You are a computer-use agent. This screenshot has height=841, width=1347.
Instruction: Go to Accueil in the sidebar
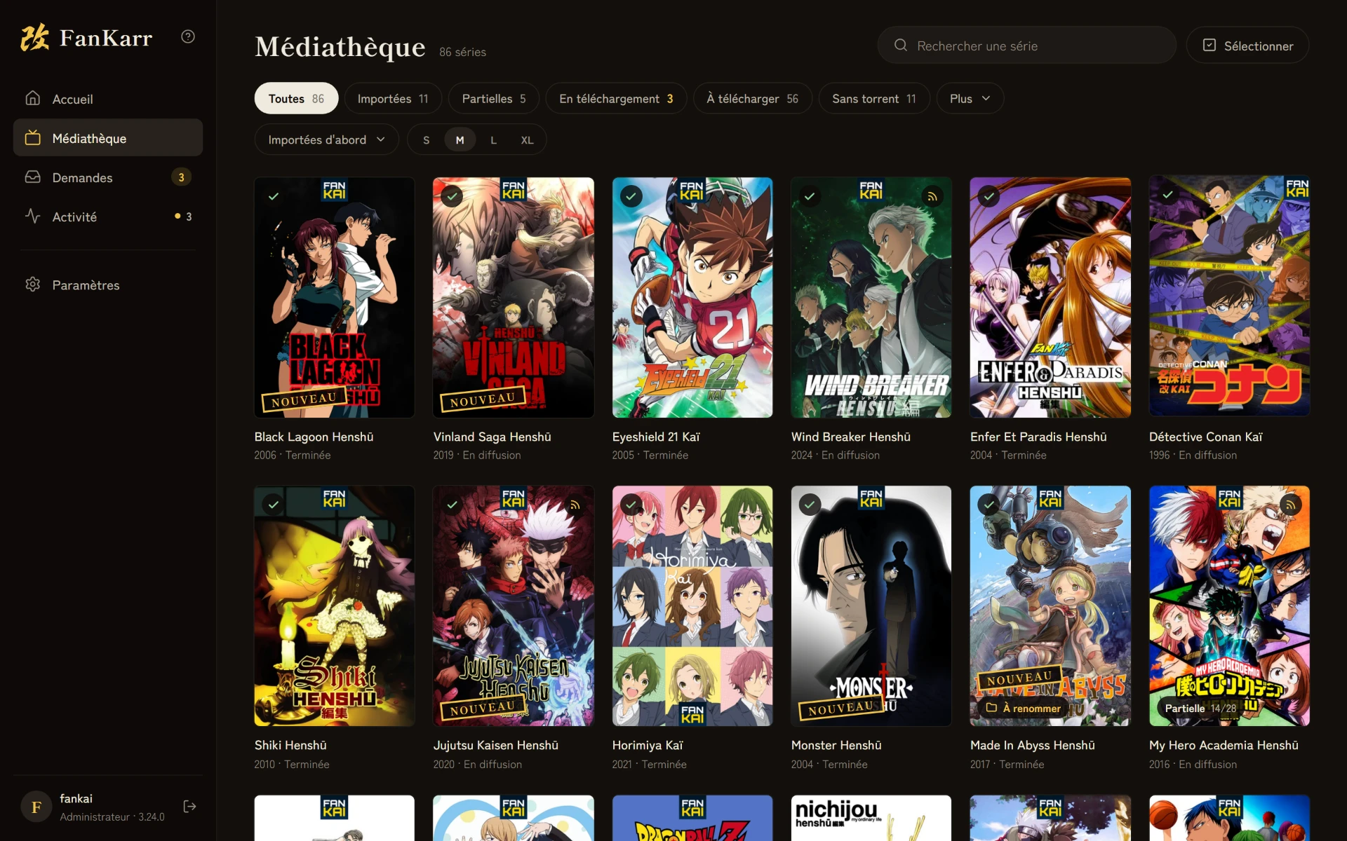108,99
